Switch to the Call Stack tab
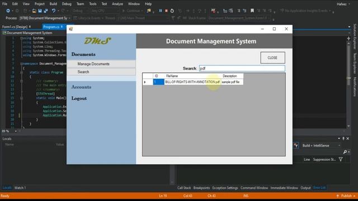The height and width of the screenshot is (201, 358). 184,188
